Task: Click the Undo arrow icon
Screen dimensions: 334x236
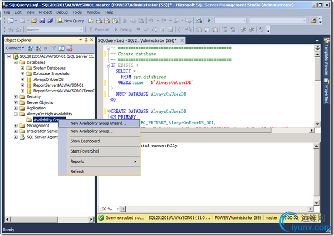Action: (151, 21)
